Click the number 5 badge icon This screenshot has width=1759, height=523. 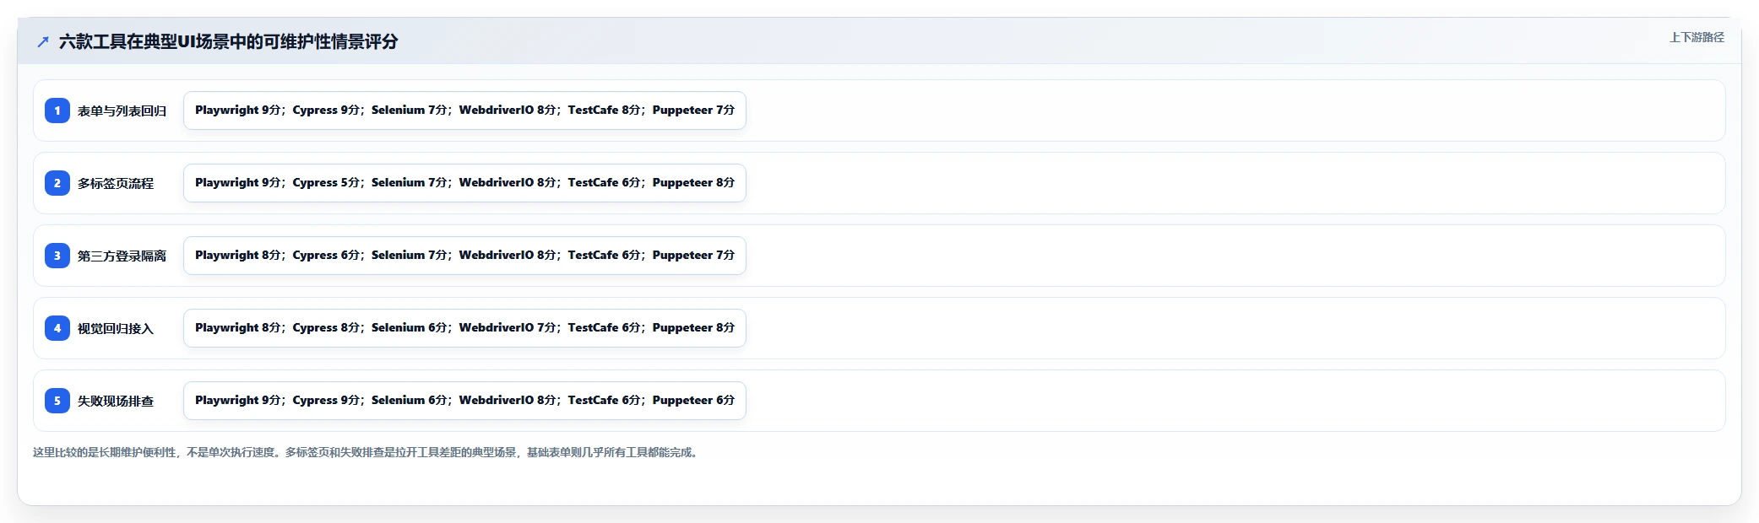click(57, 401)
